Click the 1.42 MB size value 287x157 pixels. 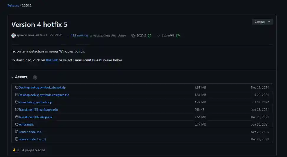coord(200,102)
